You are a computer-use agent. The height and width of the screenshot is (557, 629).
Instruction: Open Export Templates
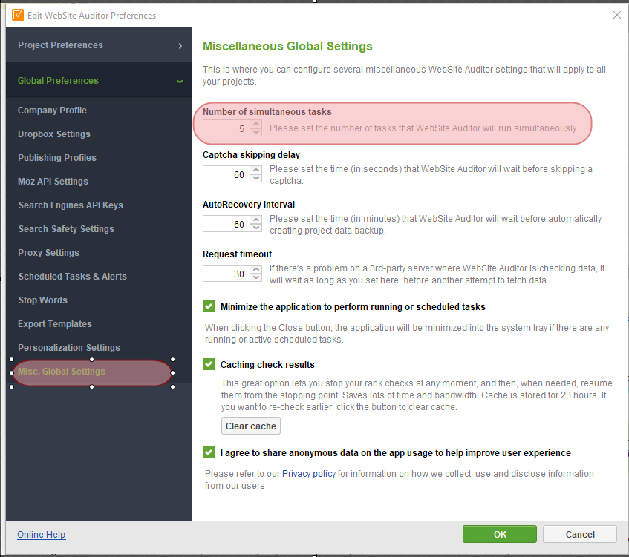tap(55, 324)
